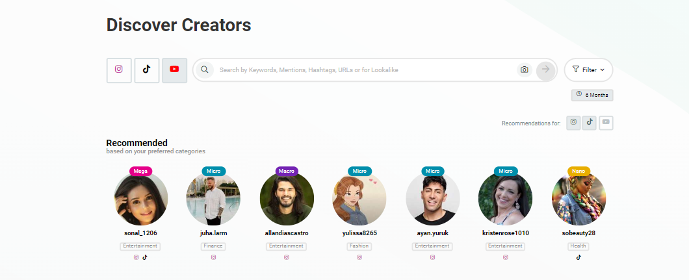Open juha.larm creator name link
Image resolution: width=689 pixels, height=280 pixels.
214,233
